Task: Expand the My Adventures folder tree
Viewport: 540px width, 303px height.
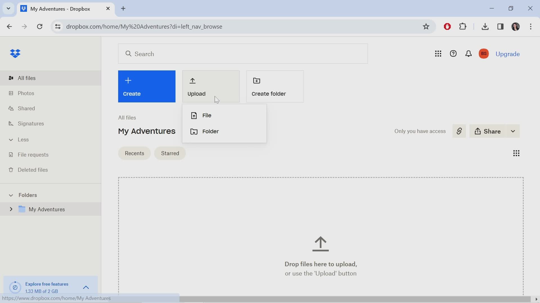Action: pyautogui.click(x=11, y=209)
